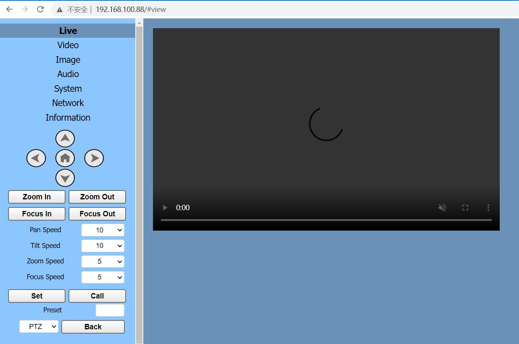
Task: Open the Pan Speed dropdown
Action: click(103, 230)
